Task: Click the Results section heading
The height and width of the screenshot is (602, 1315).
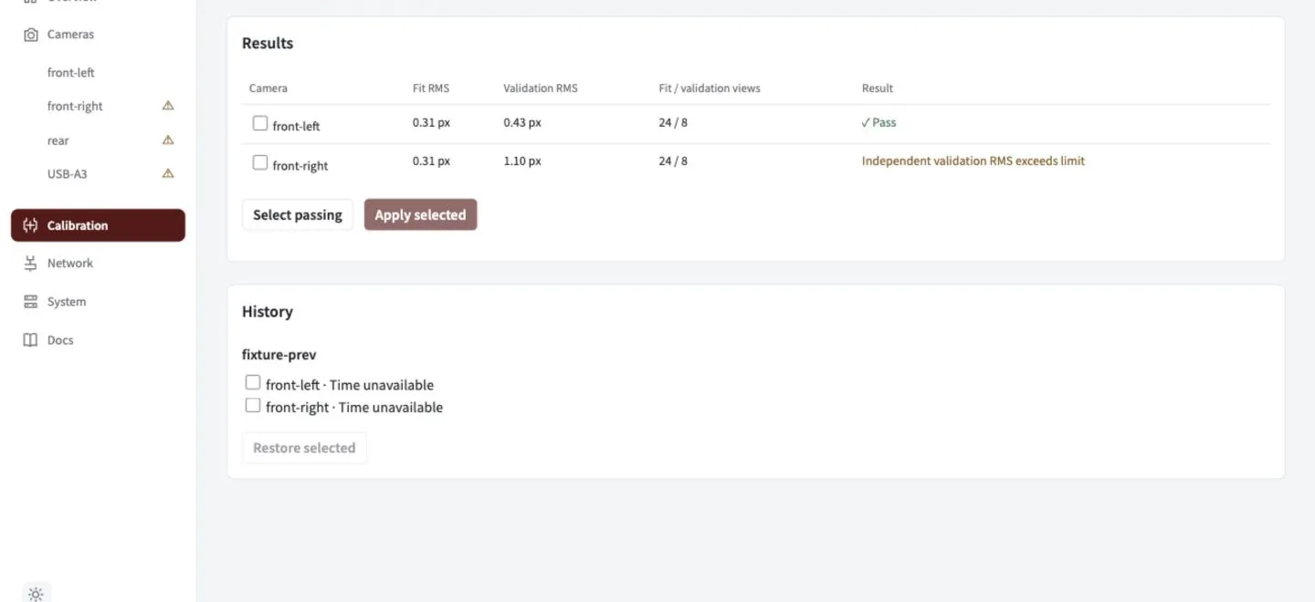Action: point(268,44)
